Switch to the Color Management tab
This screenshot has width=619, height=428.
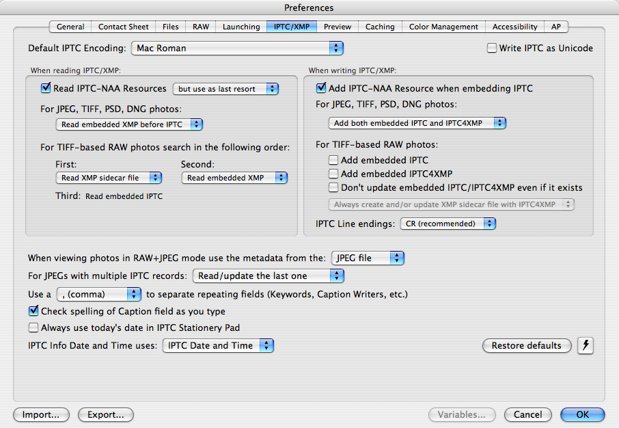[x=443, y=27]
